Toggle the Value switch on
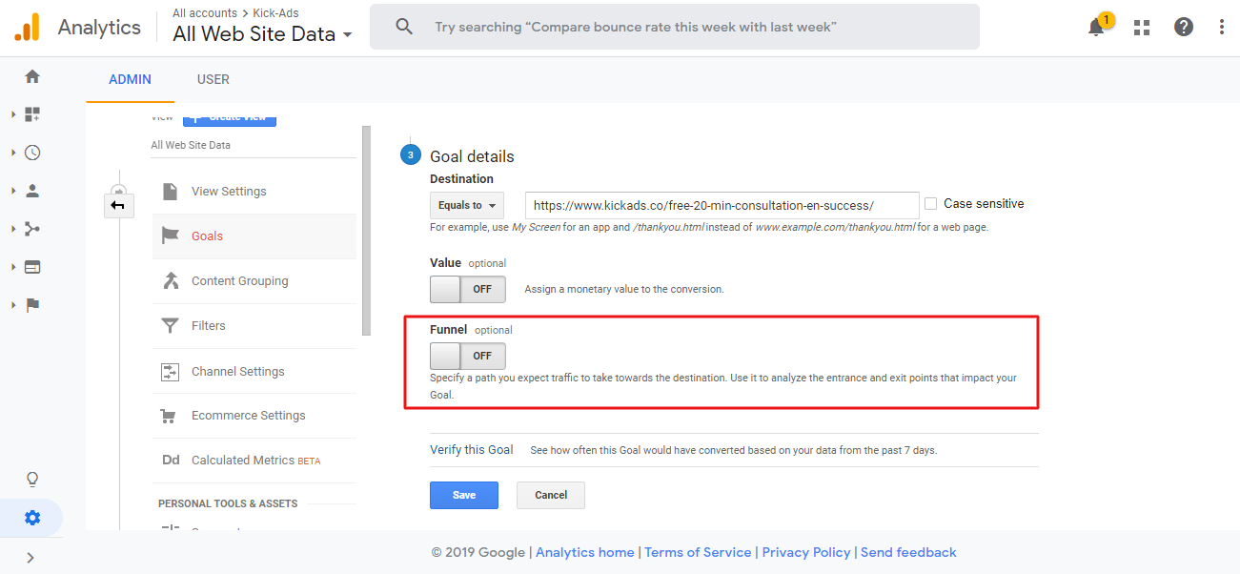1240x574 pixels. pos(468,289)
